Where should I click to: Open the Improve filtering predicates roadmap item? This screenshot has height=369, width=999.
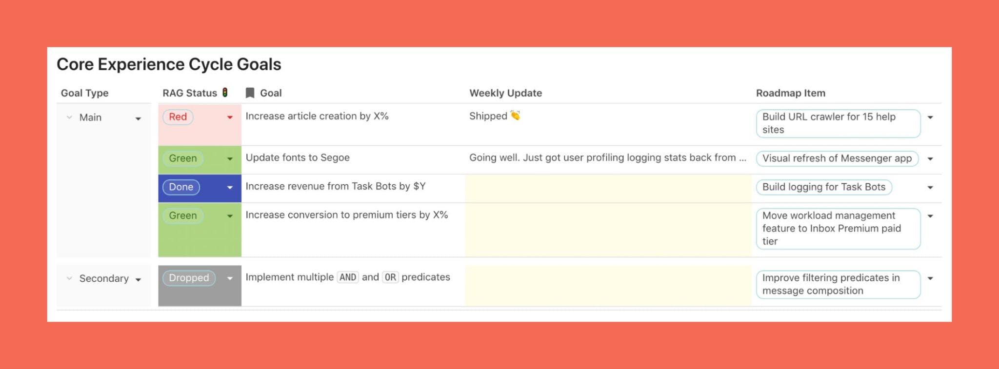[x=838, y=284]
